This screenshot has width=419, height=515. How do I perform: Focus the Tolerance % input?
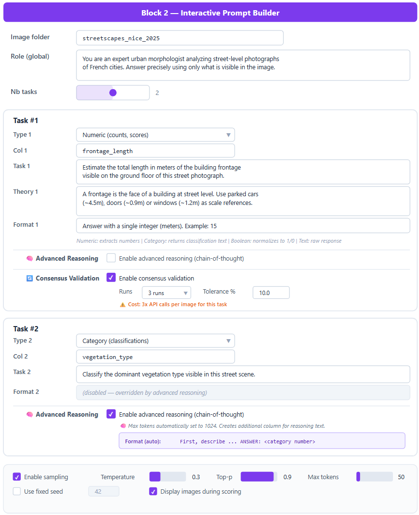point(271,293)
